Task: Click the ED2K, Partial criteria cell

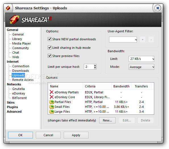Action: (94, 92)
